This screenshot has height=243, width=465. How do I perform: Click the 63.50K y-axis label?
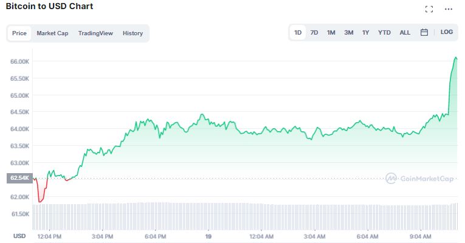coord(19,146)
